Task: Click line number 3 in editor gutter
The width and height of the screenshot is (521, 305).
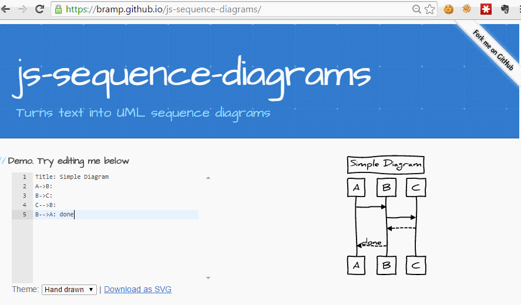Action: [25, 195]
